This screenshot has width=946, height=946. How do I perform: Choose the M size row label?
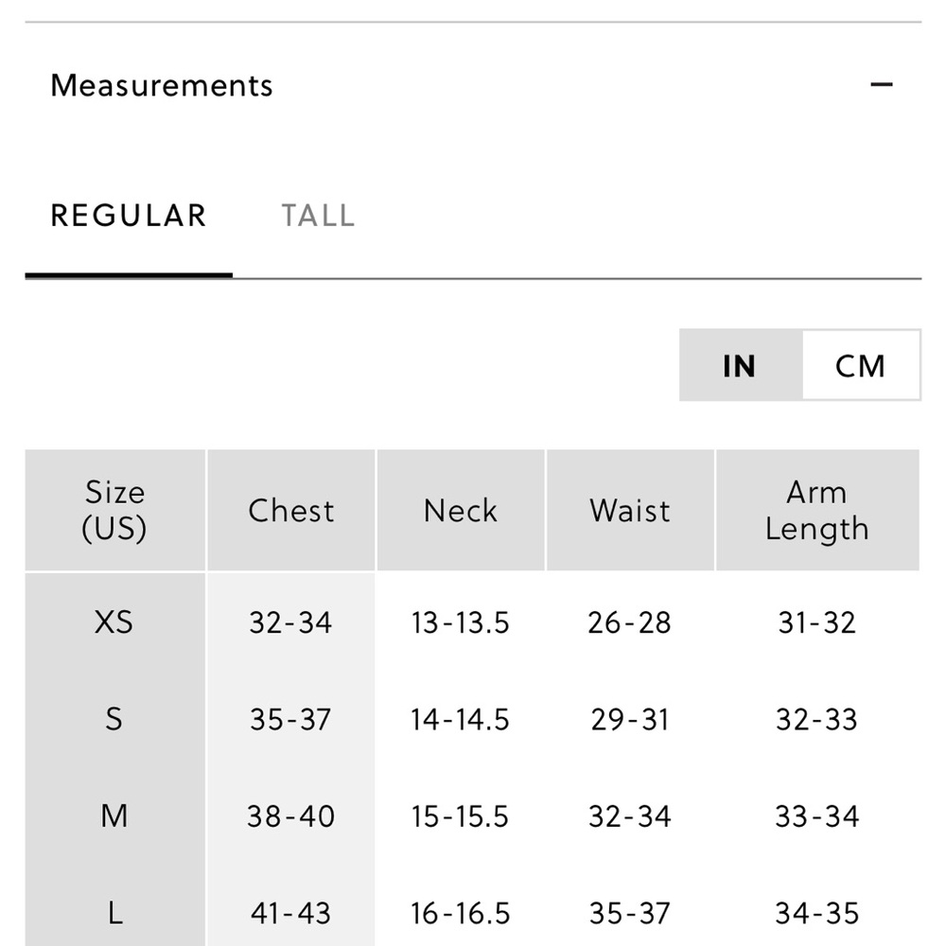114,815
